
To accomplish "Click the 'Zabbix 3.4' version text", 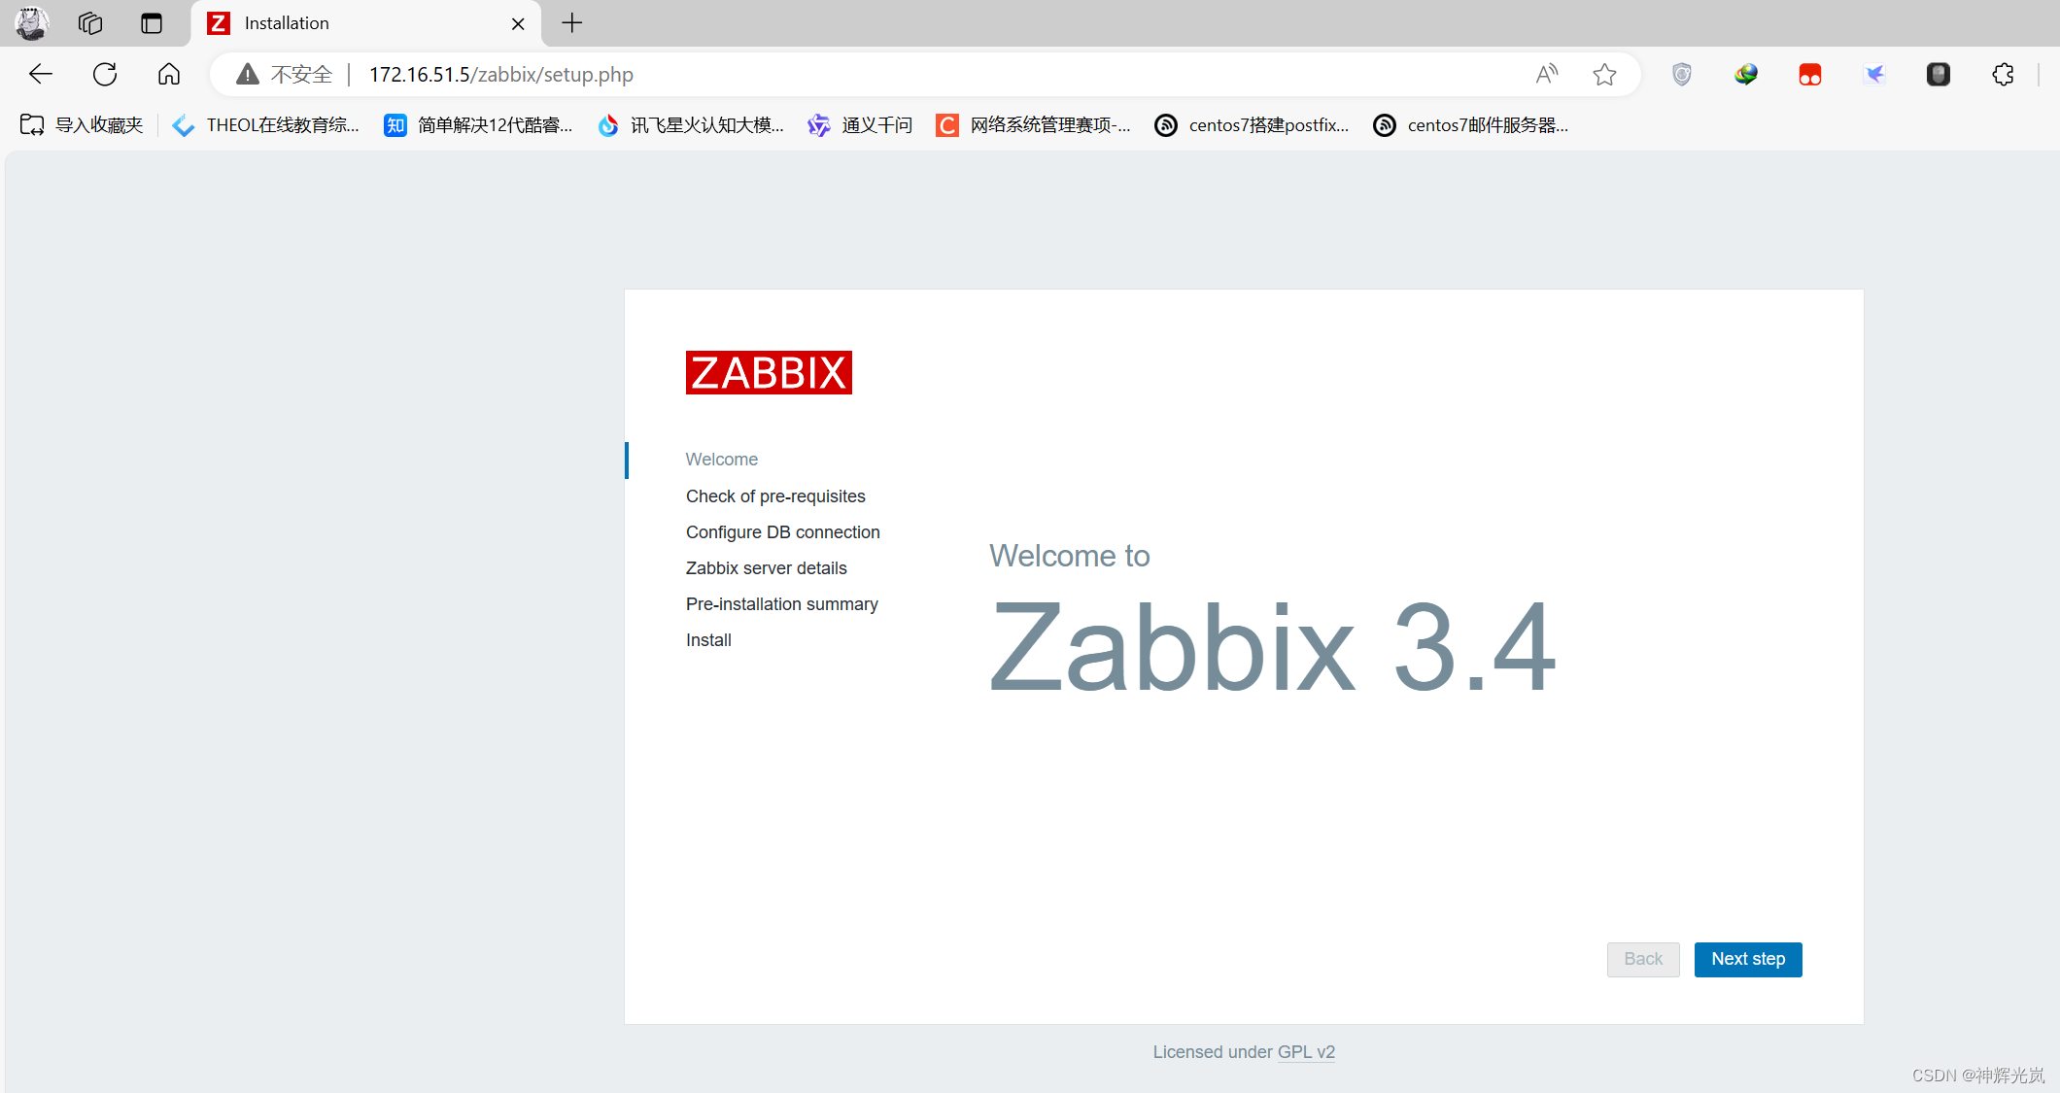I will click(1273, 648).
